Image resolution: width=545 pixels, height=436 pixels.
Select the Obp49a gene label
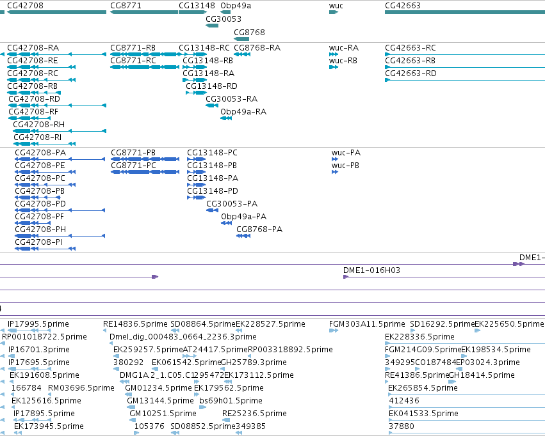coord(236,6)
